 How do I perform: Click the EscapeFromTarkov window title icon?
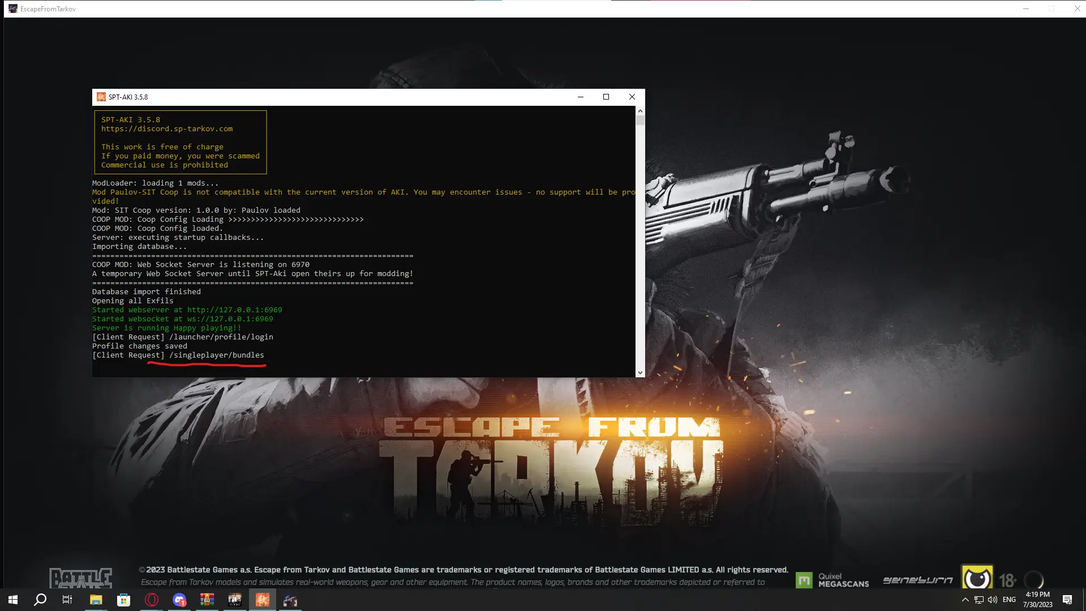pyautogui.click(x=12, y=8)
